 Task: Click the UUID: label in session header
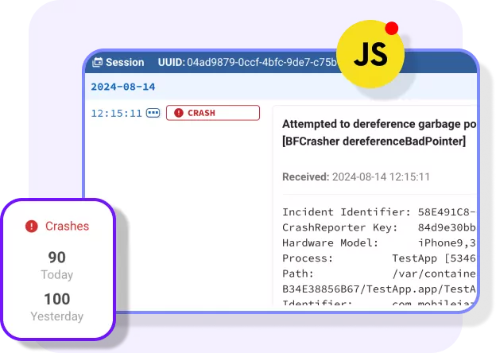(171, 62)
